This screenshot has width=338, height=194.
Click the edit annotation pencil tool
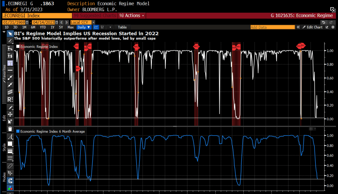(x=10, y=107)
